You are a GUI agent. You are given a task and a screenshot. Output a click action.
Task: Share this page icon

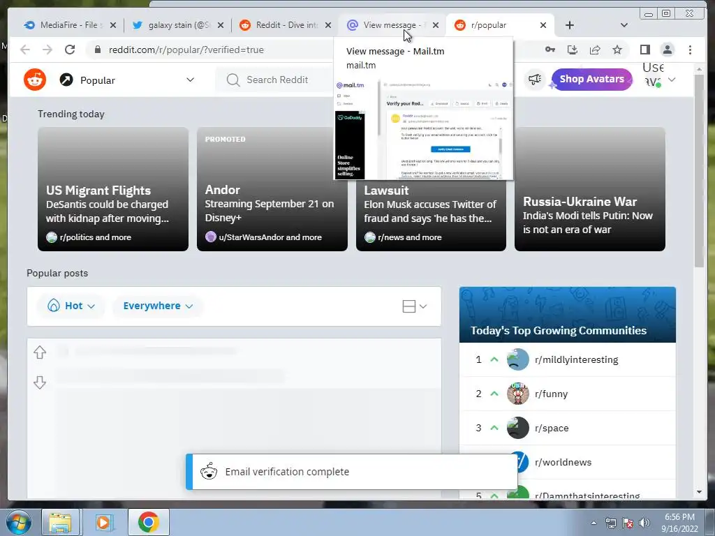[595, 50]
